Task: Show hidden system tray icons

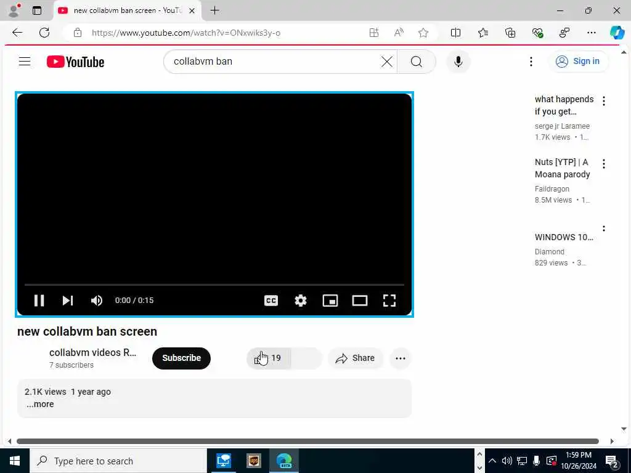Action: pyautogui.click(x=492, y=461)
